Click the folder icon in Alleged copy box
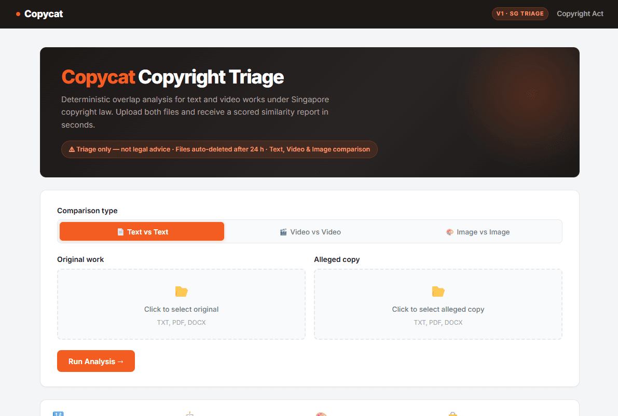This screenshot has width=618, height=416. [438, 292]
